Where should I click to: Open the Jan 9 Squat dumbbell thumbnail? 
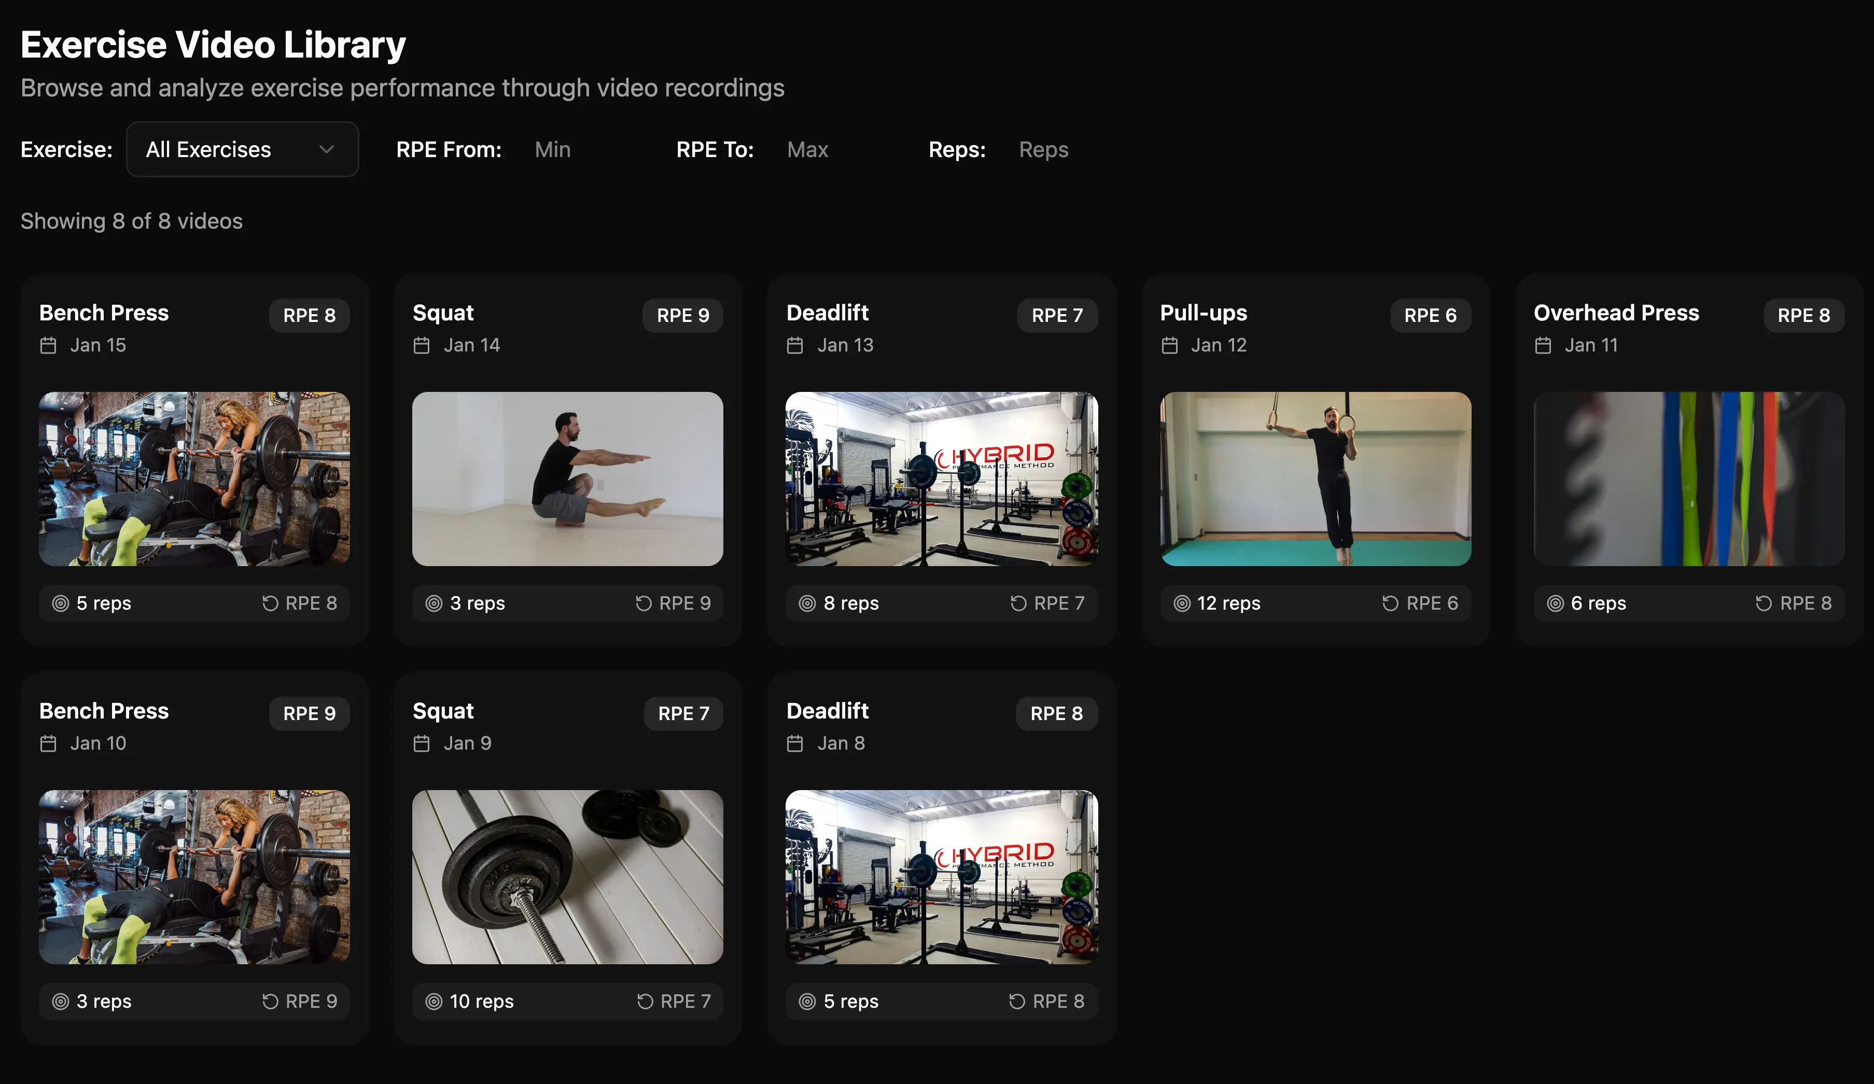(567, 877)
